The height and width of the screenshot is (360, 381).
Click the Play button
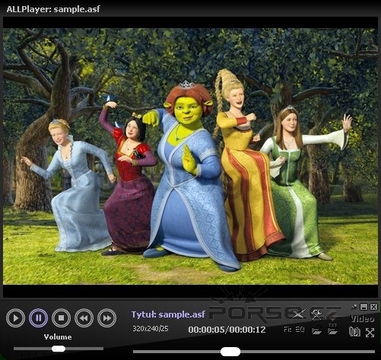[15, 318]
